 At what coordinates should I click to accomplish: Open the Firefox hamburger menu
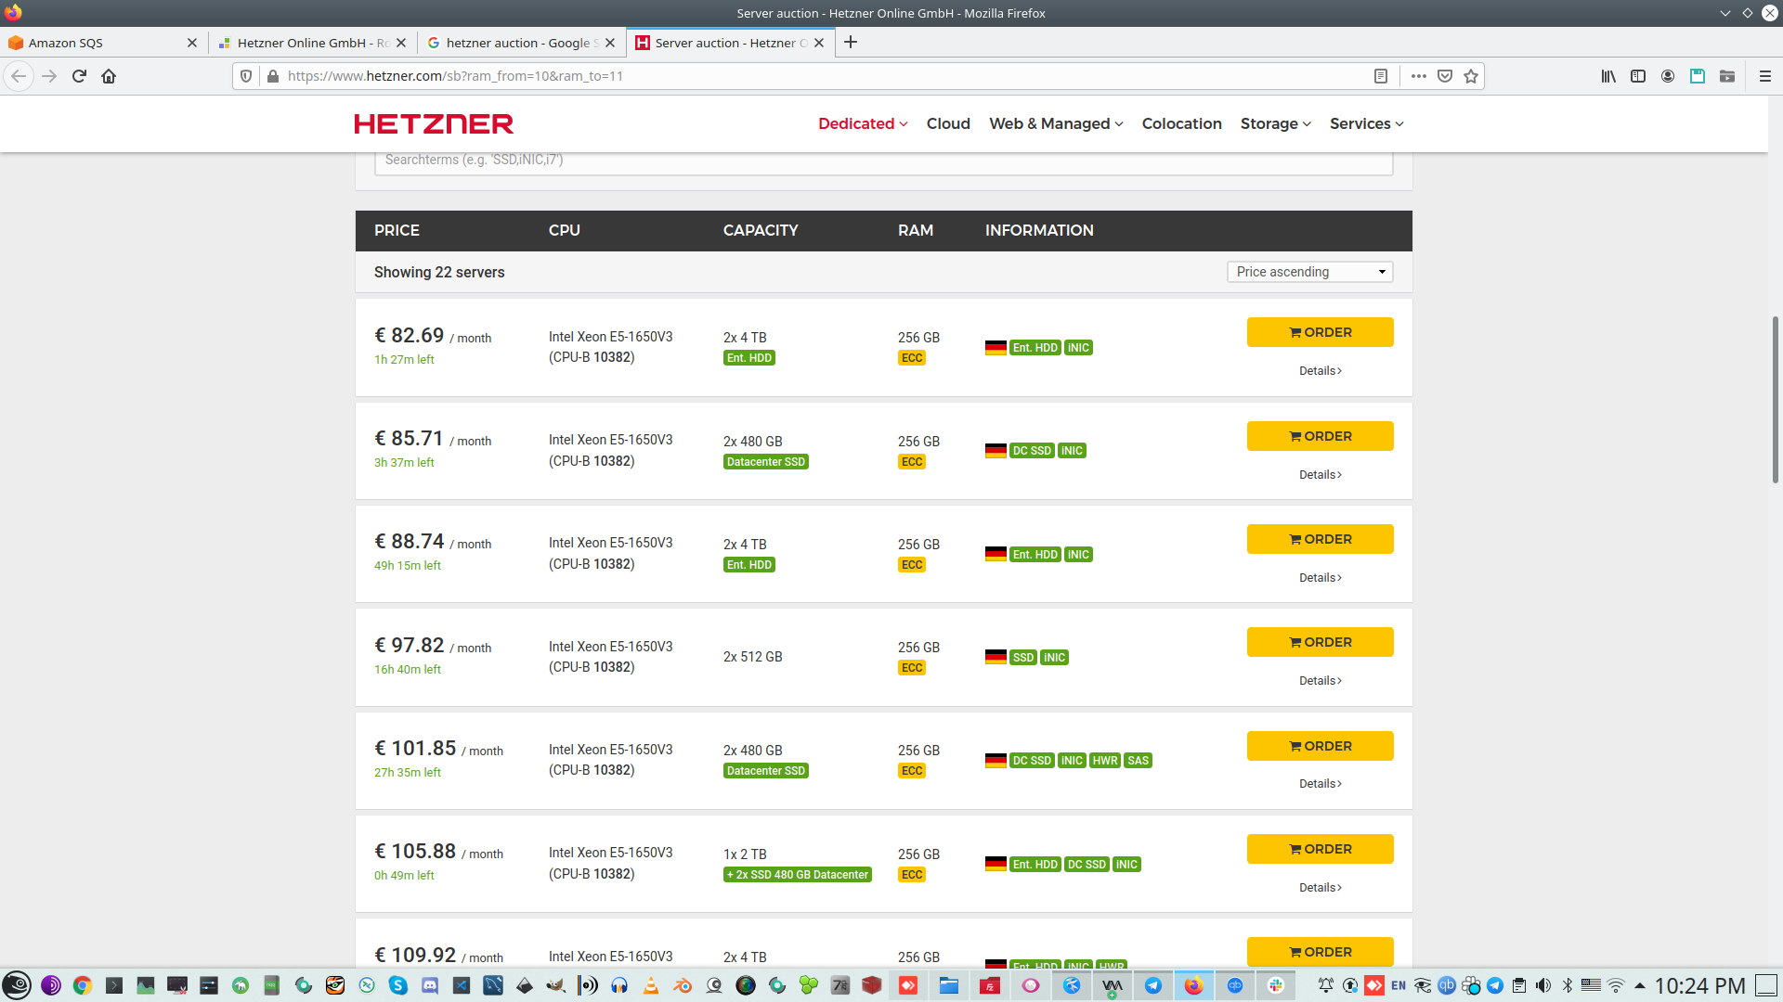coord(1764,76)
